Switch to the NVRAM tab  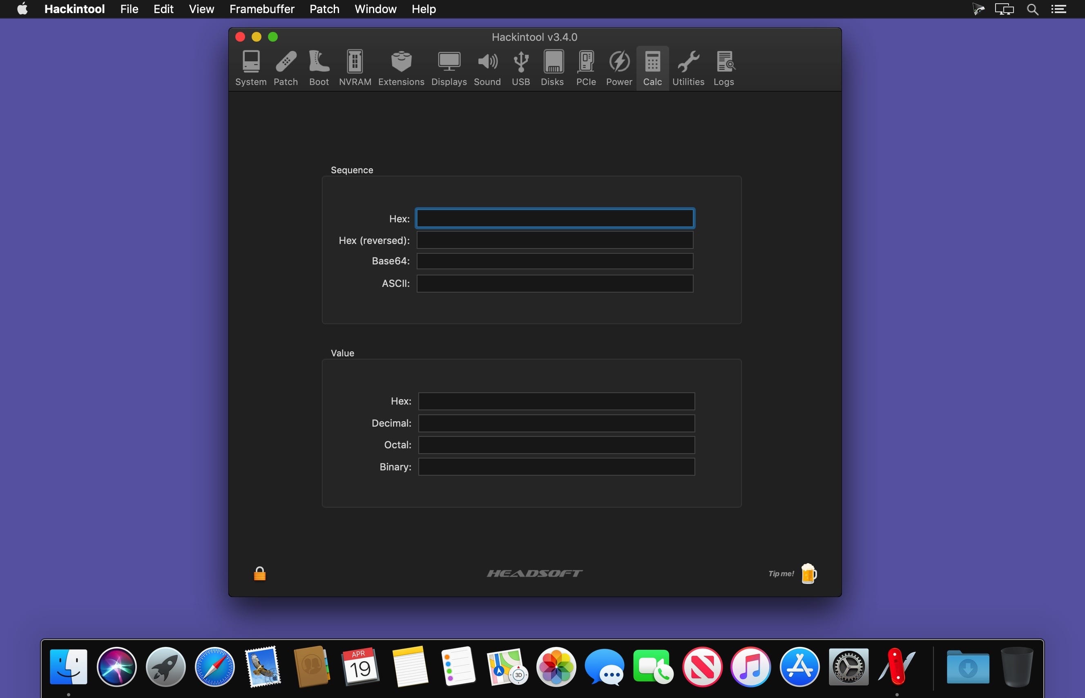tap(355, 68)
